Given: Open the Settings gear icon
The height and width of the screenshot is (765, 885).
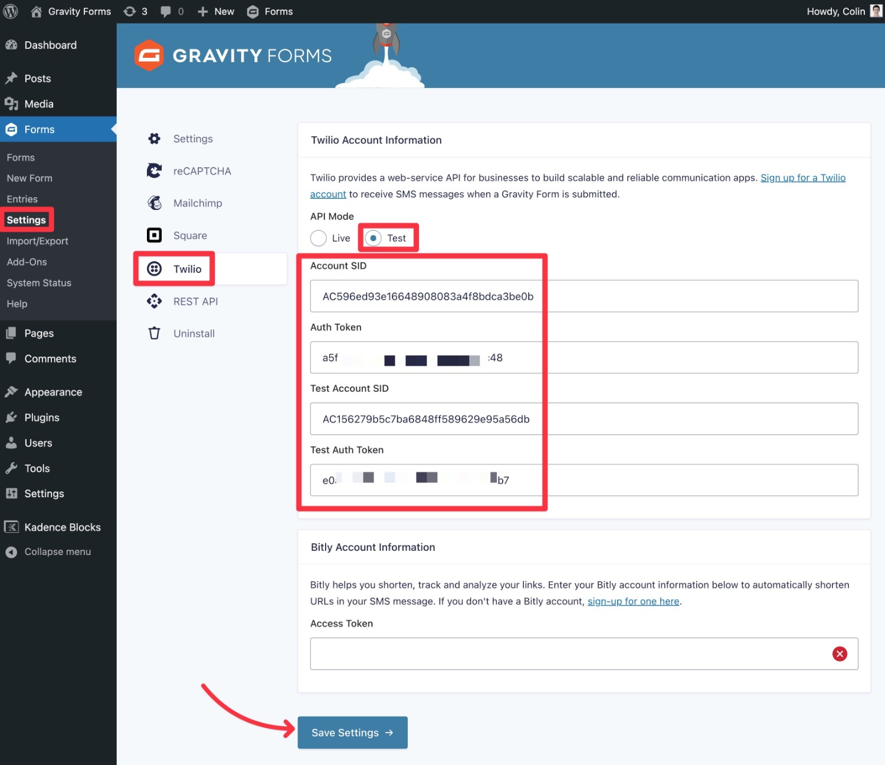Looking at the screenshot, I should [x=154, y=138].
